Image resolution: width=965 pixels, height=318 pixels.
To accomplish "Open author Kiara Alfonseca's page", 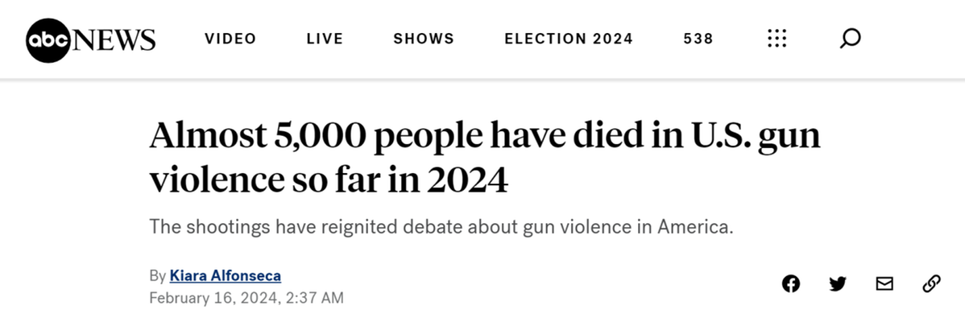I will click(226, 275).
